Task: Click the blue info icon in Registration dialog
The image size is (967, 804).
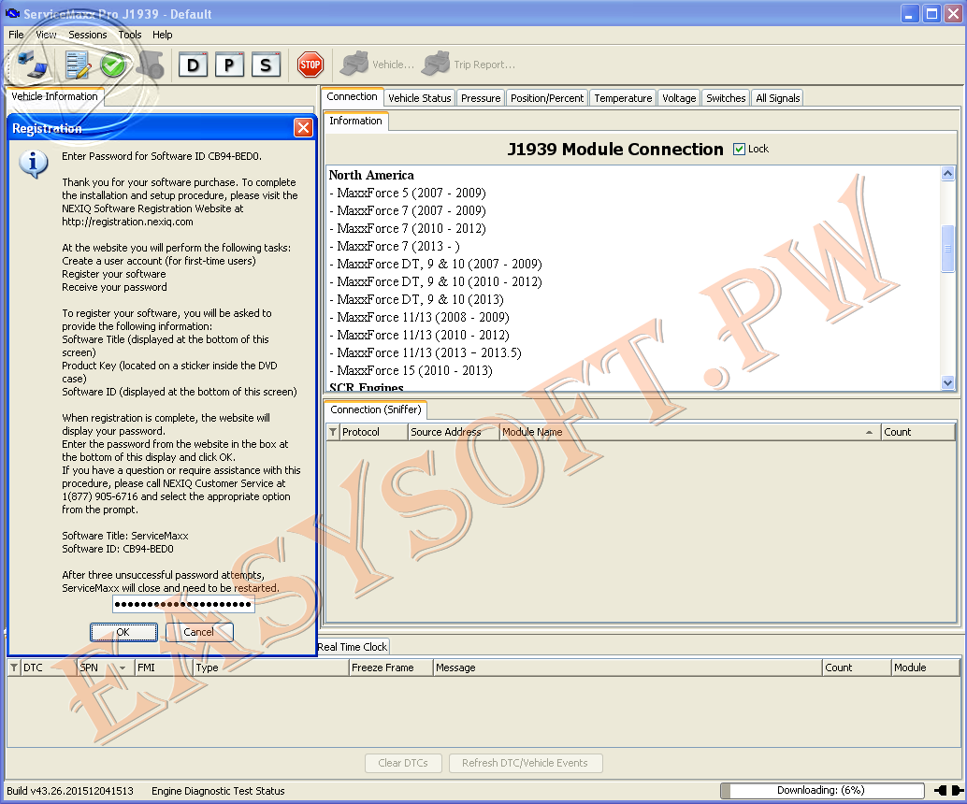Action: click(x=34, y=164)
